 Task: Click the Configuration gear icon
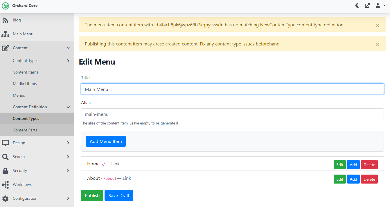(5, 199)
